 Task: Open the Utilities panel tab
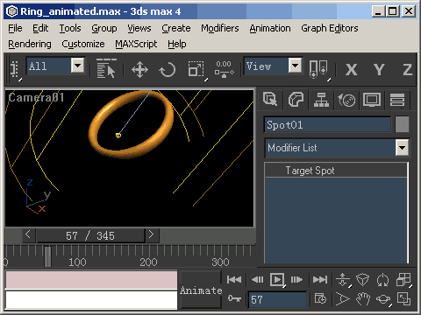397,100
